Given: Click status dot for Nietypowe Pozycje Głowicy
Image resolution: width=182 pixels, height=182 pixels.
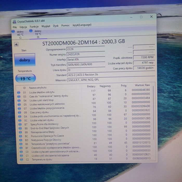Looking at the screenshot, I should pos(21,140).
